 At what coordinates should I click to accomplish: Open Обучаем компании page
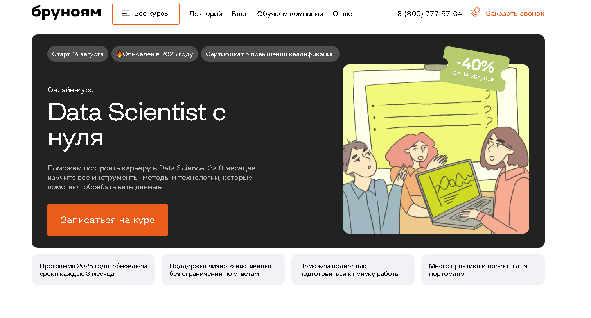coord(290,14)
